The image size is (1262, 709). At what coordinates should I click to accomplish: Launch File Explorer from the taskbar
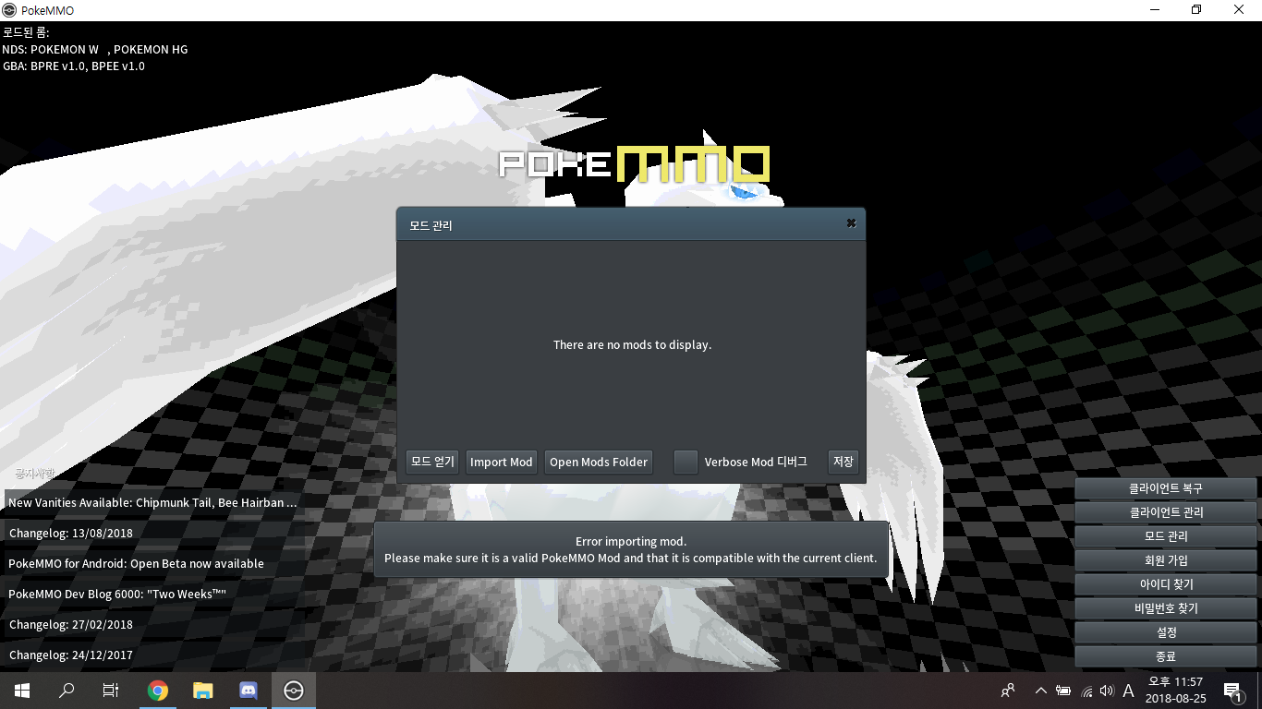point(202,691)
